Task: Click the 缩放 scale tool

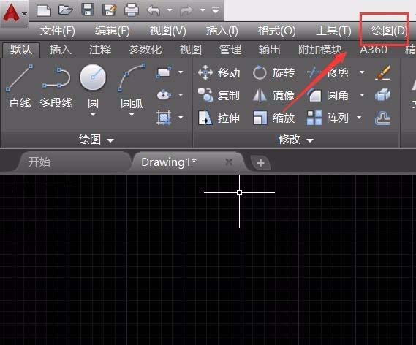Action: [273, 118]
